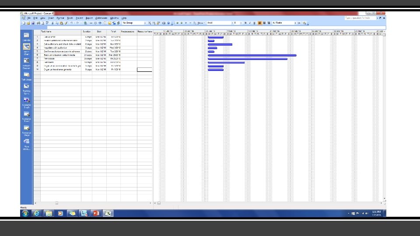Open the Calendar view in the View Bar

click(x=26, y=37)
